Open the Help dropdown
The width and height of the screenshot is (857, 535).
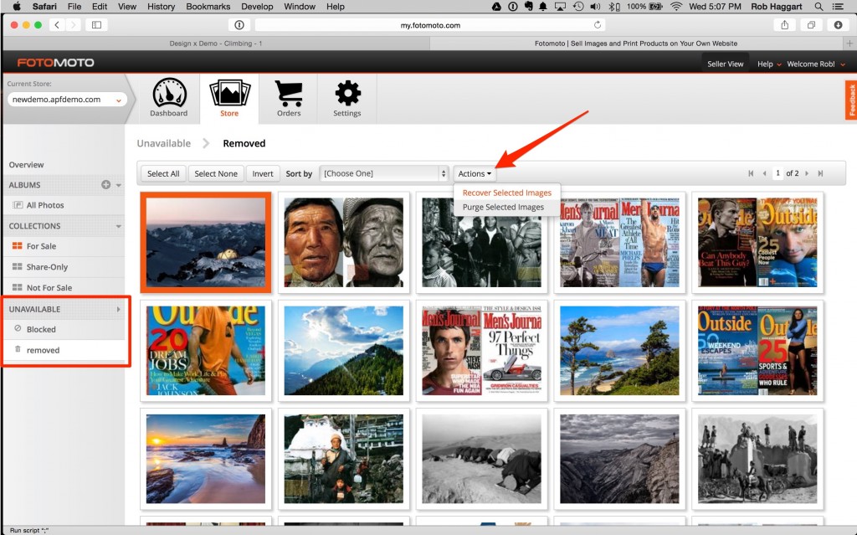point(769,64)
